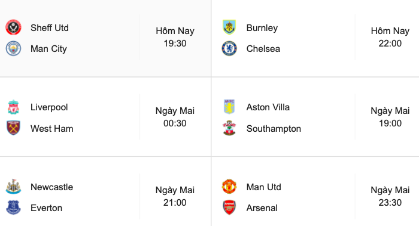The image size is (419, 226).
Task: Select the Burnley team badge
Action: click(x=229, y=27)
